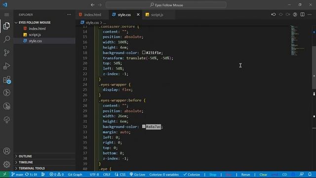Expand the TIMELINE section

pyautogui.click(x=44, y=162)
